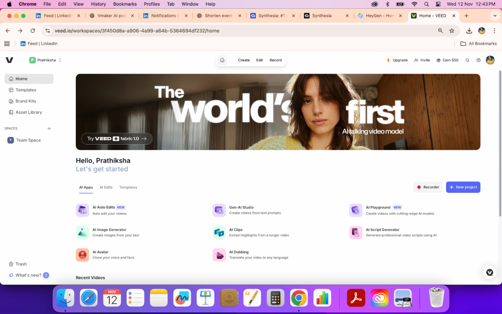Click Try VEED fabric 1.0 banner button
Viewport: 502px width, 314px height.
(117, 139)
